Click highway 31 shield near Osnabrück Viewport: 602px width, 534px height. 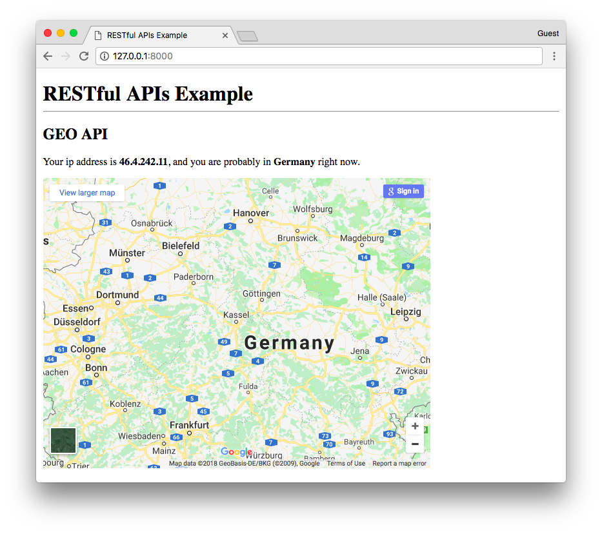pyautogui.click(x=105, y=222)
